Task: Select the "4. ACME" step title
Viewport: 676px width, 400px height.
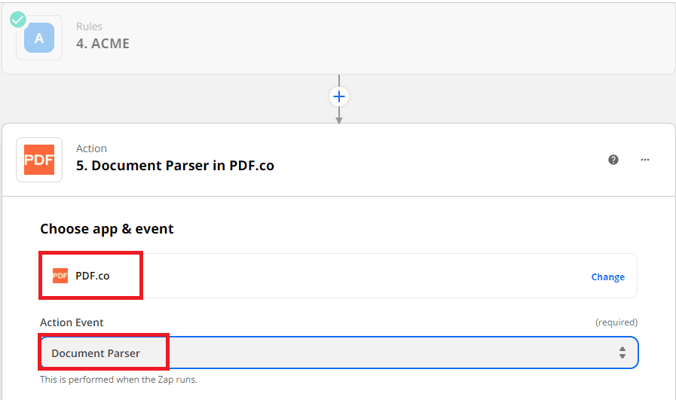Action: (x=102, y=44)
